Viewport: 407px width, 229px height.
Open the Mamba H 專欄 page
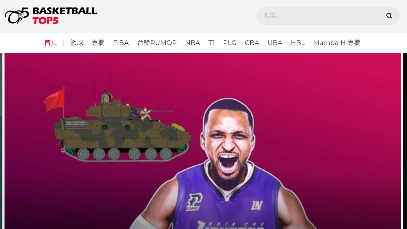pyautogui.click(x=337, y=43)
